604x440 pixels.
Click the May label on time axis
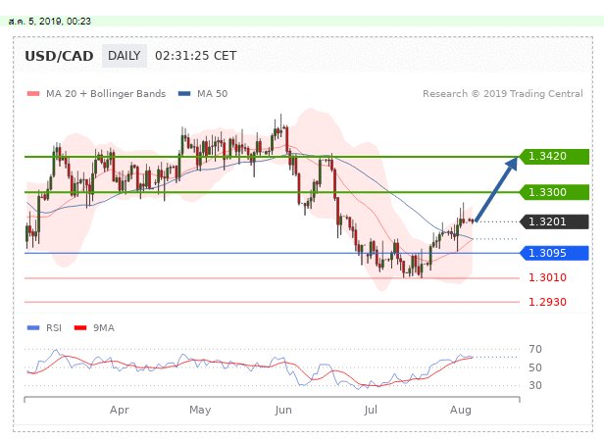point(200,410)
